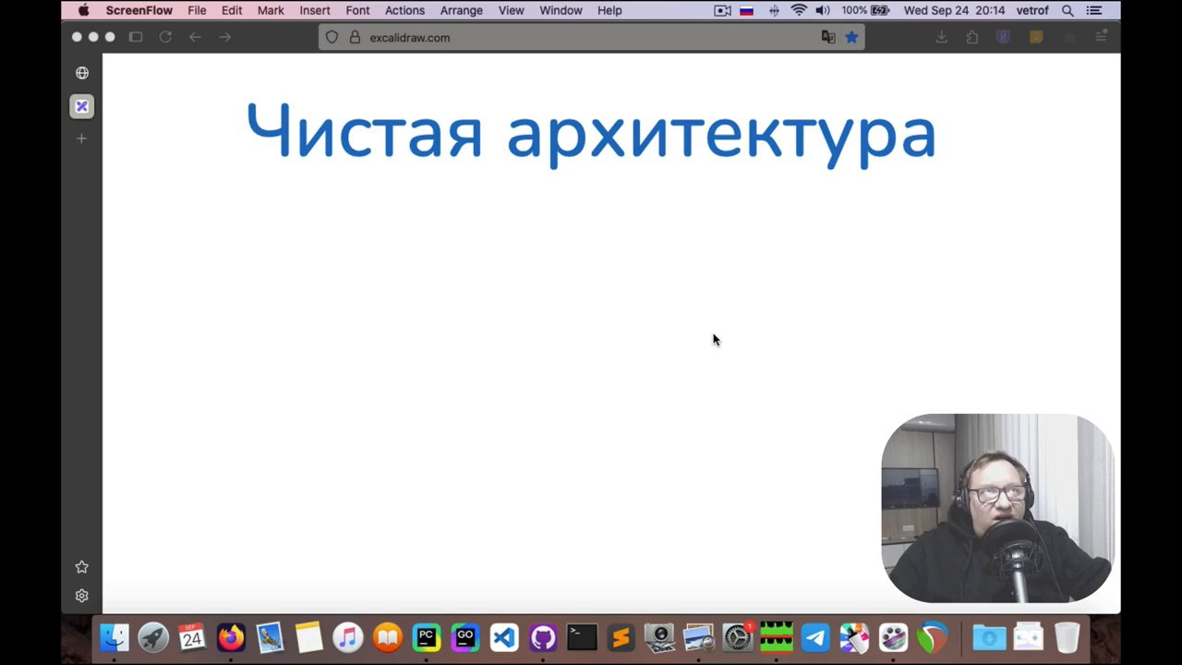
Task: Open Notes from the Dock
Action: coord(308,637)
